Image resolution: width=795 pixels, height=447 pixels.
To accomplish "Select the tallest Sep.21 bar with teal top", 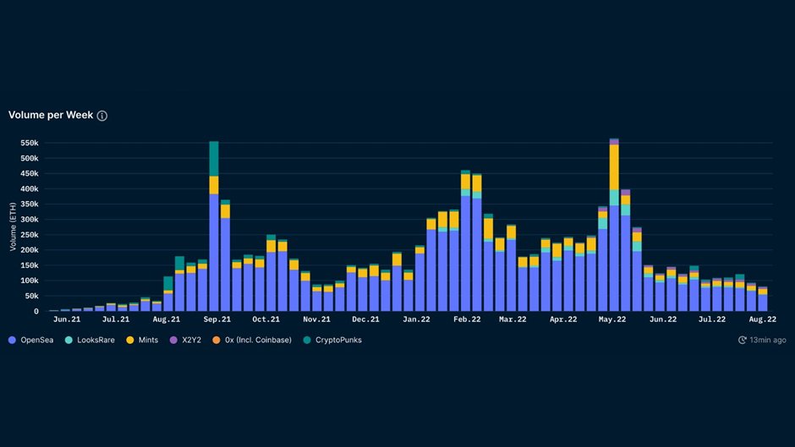I will 214,226.
